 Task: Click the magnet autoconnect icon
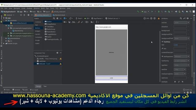point(70,22)
